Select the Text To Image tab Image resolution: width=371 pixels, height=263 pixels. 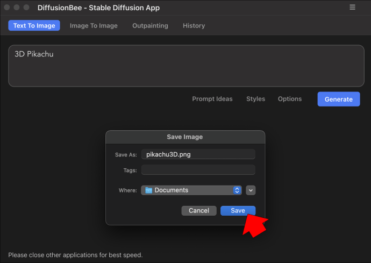click(x=34, y=26)
